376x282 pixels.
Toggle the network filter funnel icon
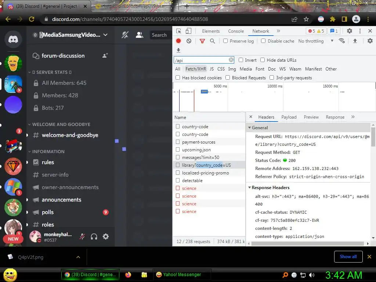[202, 41]
